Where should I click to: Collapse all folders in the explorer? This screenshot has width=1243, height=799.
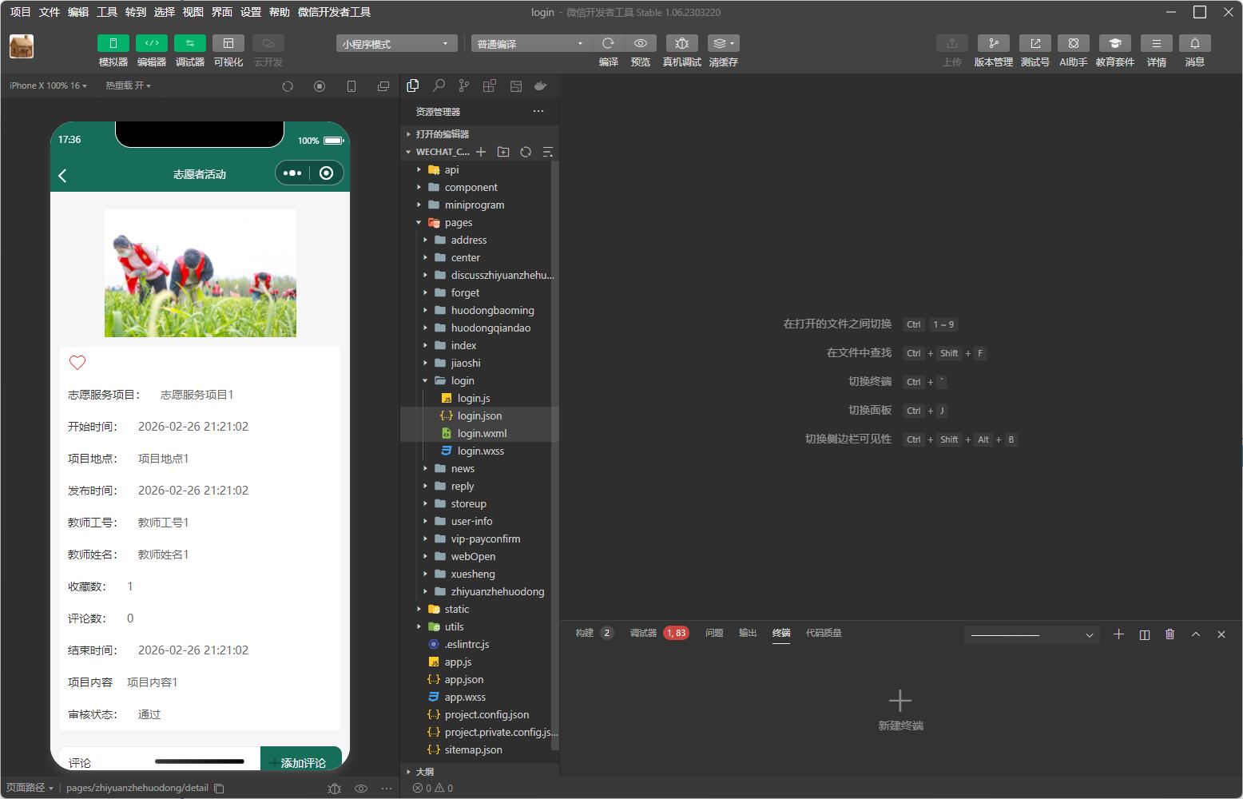click(x=548, y=152)
